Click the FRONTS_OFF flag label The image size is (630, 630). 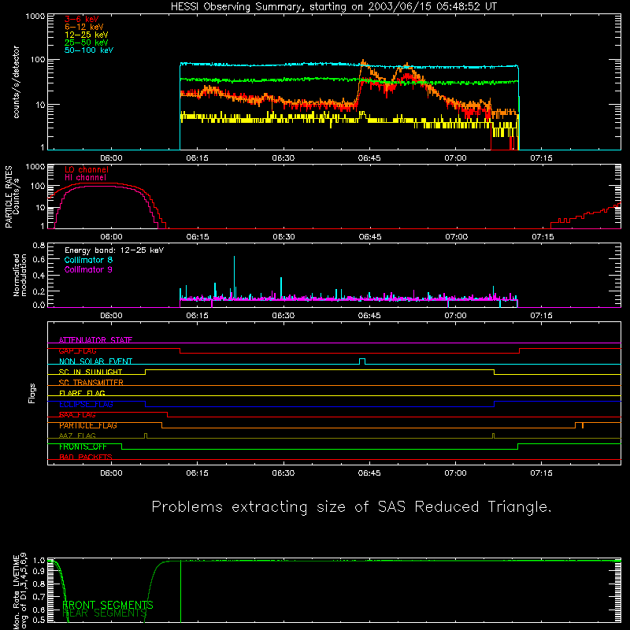(83, 447)
